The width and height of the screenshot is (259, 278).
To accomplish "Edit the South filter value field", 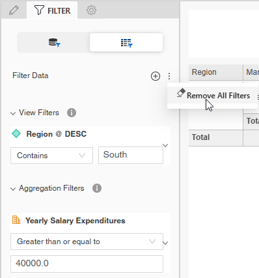I will [x=131, y=155].
